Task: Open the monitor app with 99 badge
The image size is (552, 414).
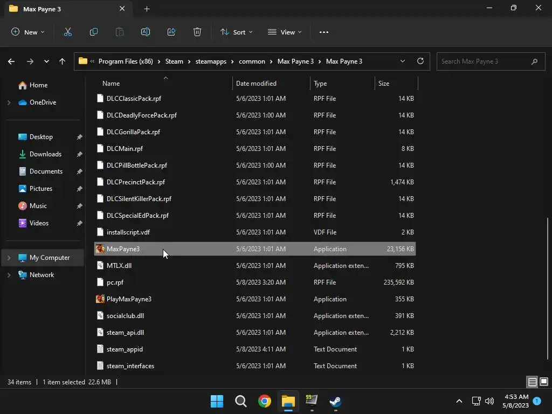Action: click(x=312, y=401)
